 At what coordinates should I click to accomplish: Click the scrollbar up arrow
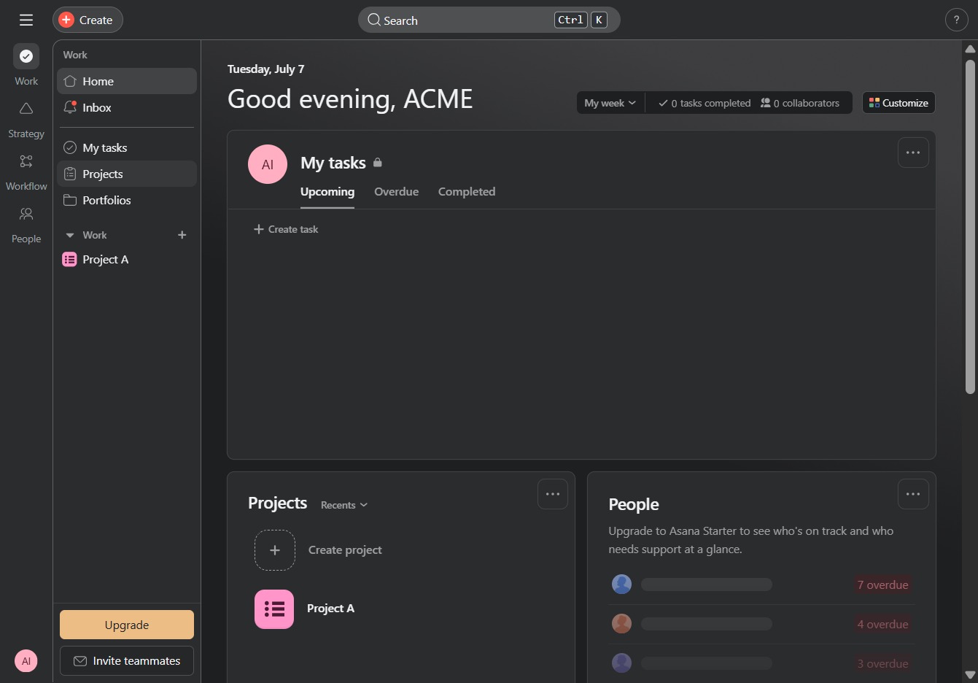[x=970, y=49]
